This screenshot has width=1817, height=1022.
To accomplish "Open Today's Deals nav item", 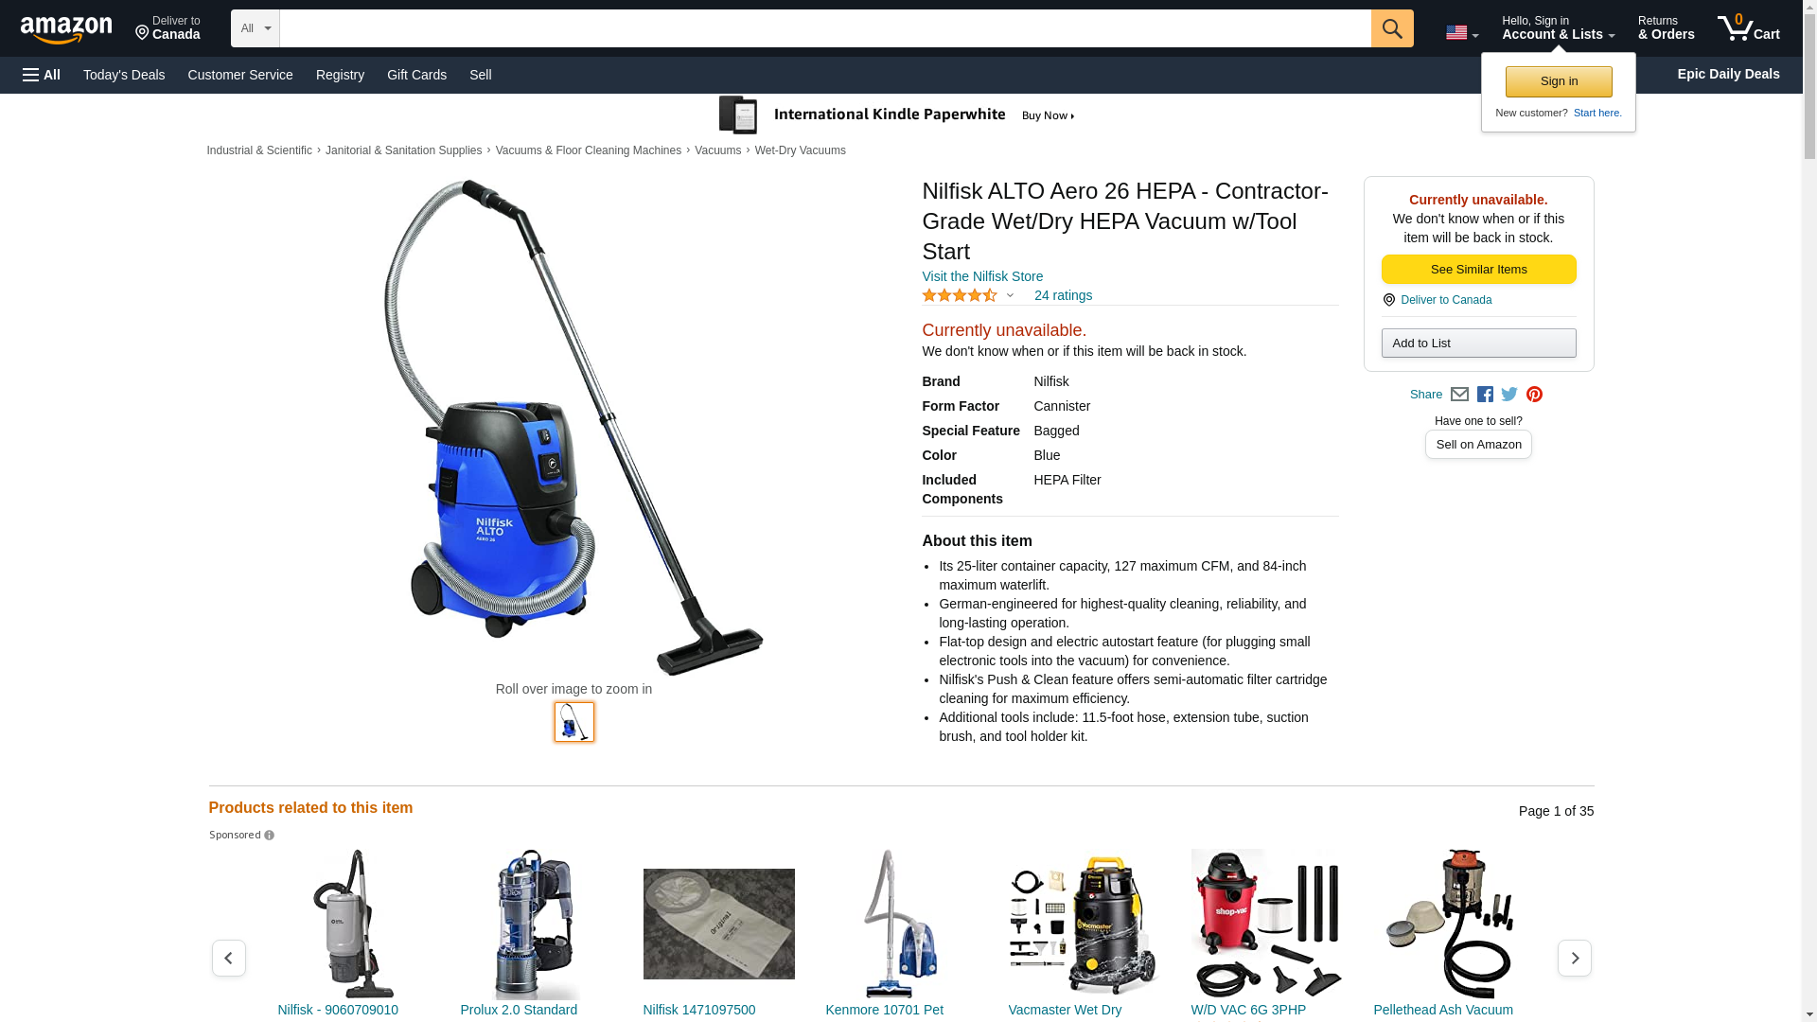I will point(124,75).
